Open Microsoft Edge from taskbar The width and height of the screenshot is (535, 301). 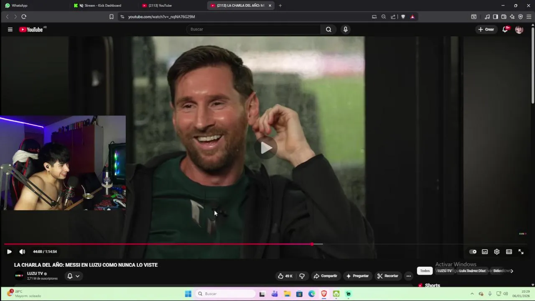pyautogui.click(x=311, y=294)
